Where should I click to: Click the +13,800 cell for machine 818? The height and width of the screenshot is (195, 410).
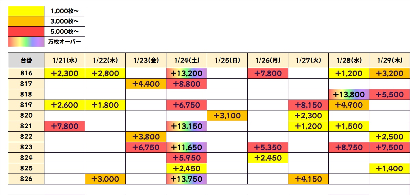tap(349, 94)
